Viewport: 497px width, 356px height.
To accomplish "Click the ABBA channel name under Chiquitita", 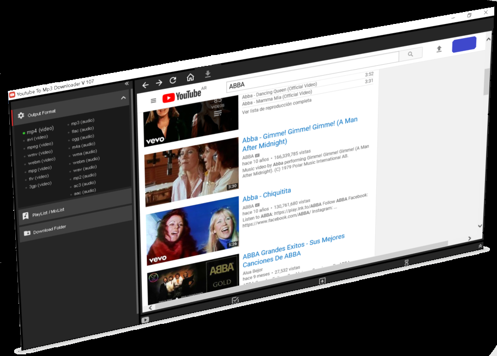I will (x=248, y=207).
